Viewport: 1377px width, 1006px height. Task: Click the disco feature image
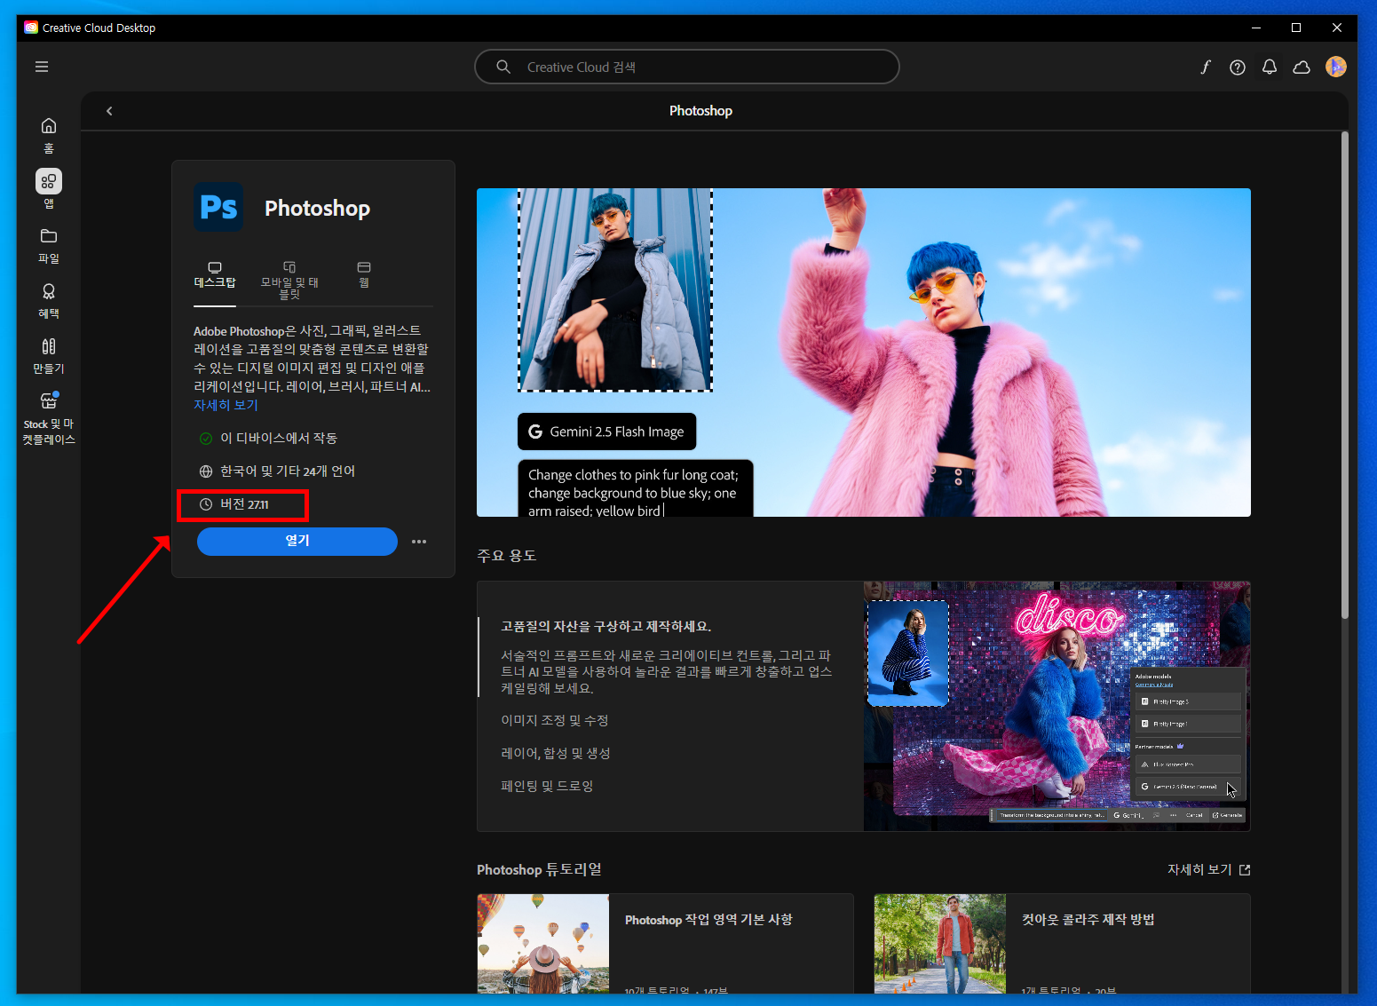click(x=1056, y=707)
